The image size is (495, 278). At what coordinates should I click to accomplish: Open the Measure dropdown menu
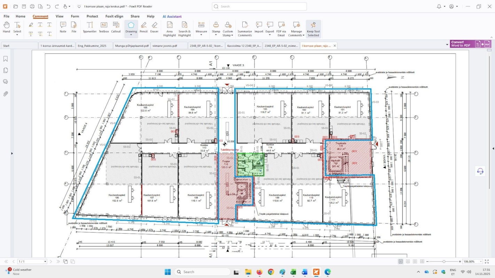(201, 35)
